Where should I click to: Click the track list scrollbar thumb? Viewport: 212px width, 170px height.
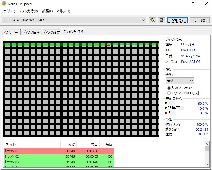click(207, 149)
